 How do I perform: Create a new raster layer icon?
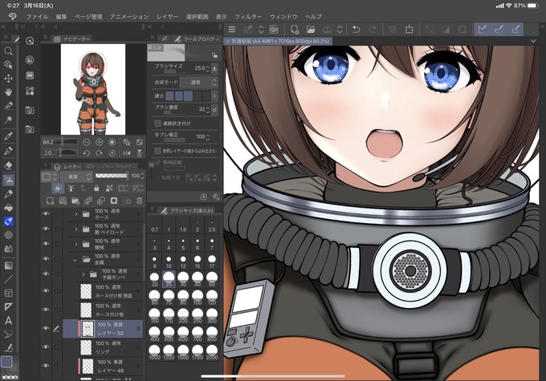[x=50, y=201]
